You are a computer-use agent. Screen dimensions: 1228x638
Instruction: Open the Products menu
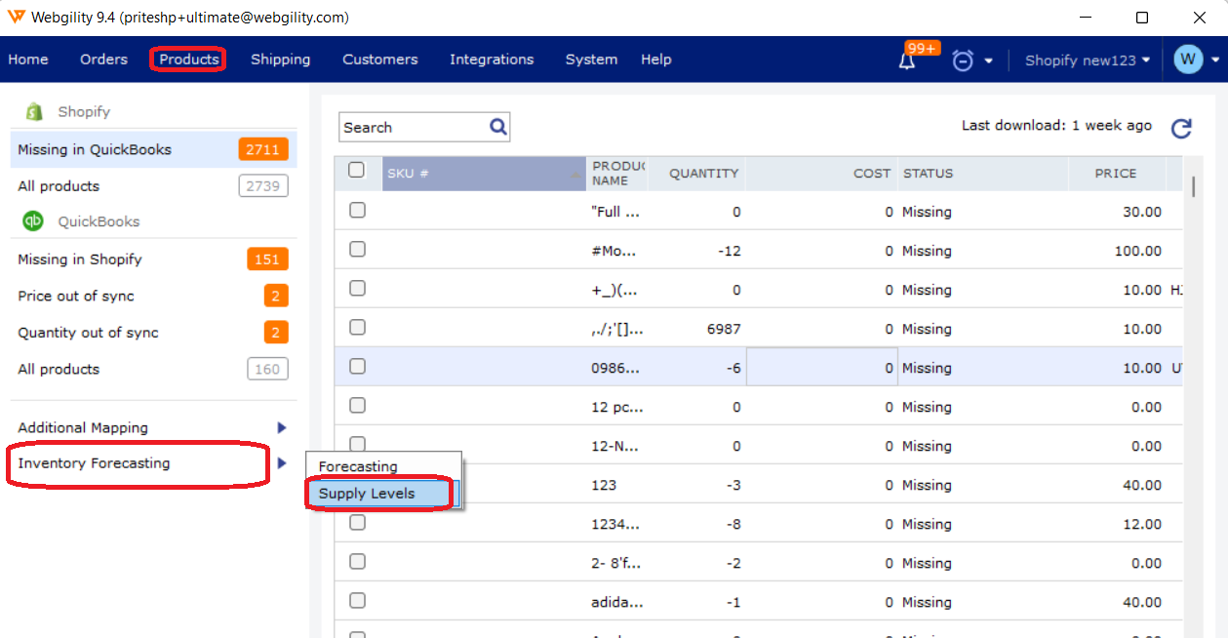[189, 60]
